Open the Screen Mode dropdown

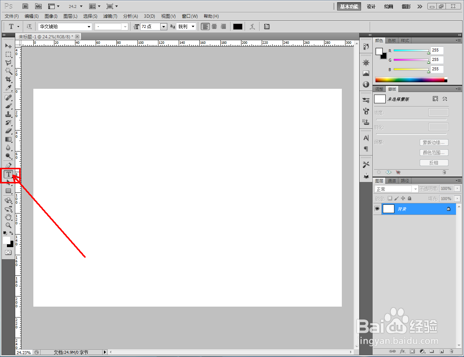[112, 7]
